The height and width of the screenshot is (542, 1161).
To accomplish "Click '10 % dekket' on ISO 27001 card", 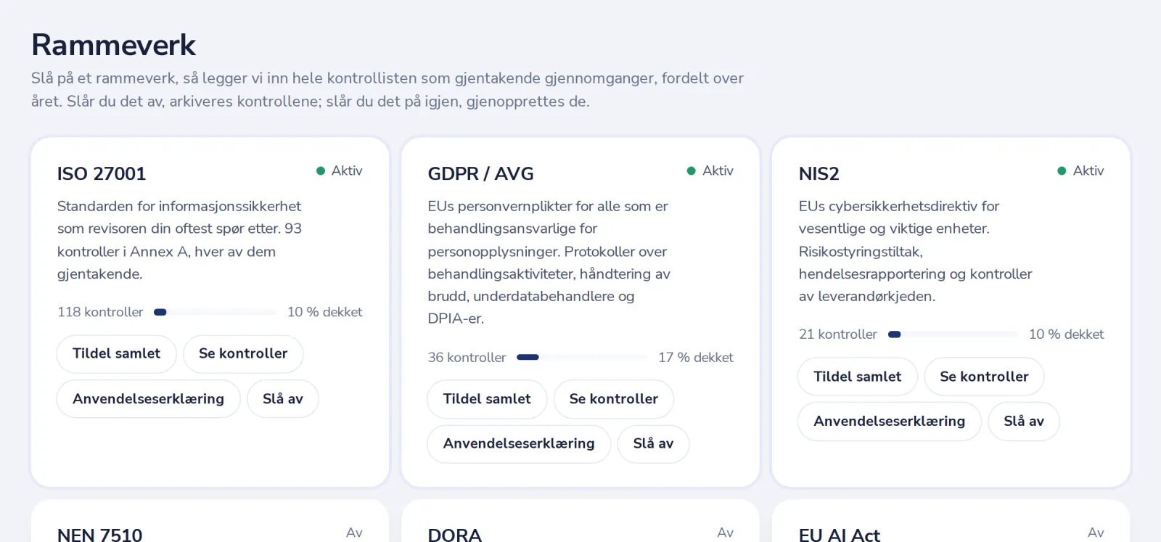I will pyautogui.click(x=325, y=312).
